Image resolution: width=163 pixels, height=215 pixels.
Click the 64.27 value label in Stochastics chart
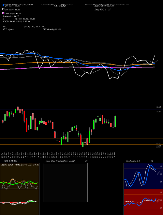(x=158, y=173)
